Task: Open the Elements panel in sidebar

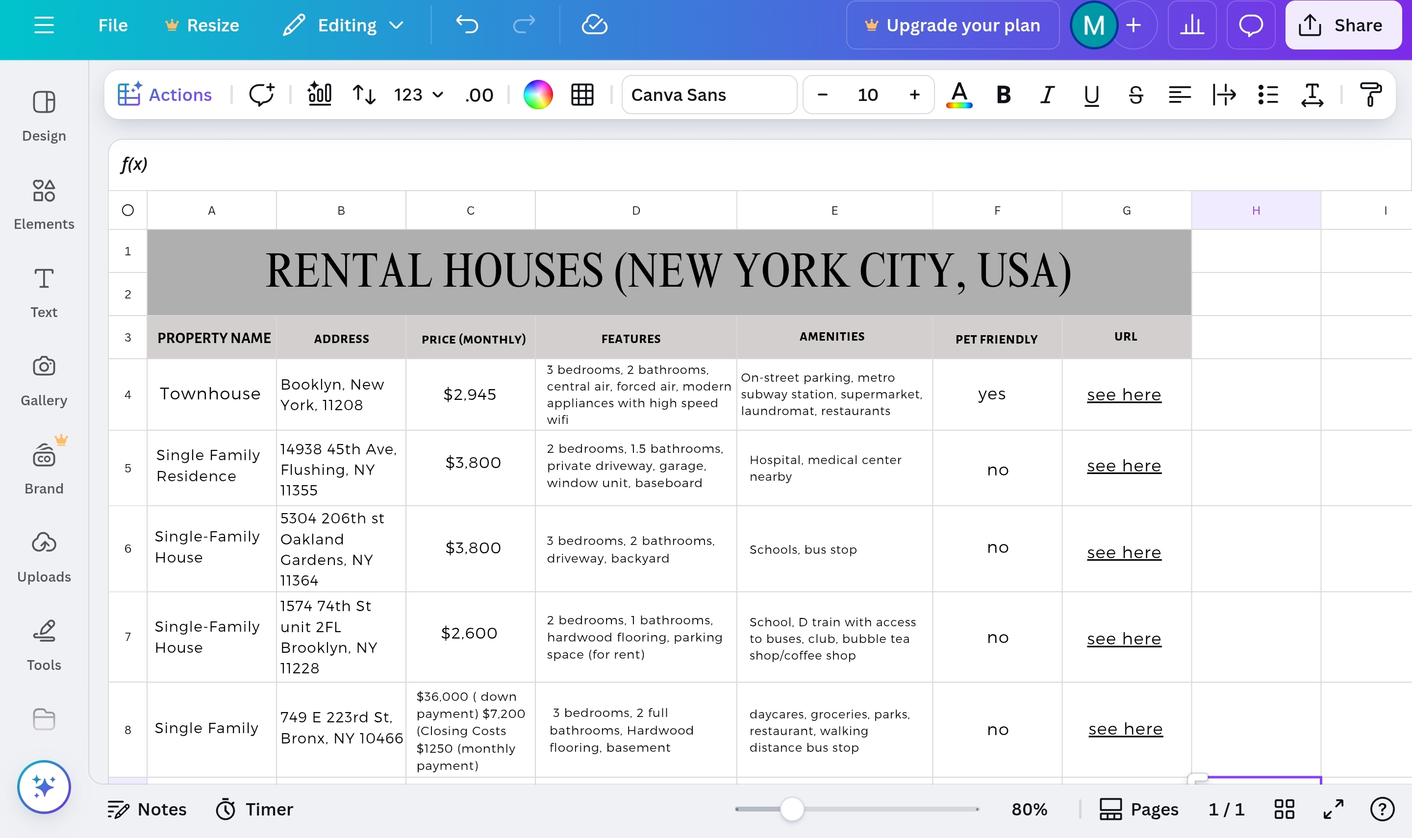Action: (x=44, y=203)
